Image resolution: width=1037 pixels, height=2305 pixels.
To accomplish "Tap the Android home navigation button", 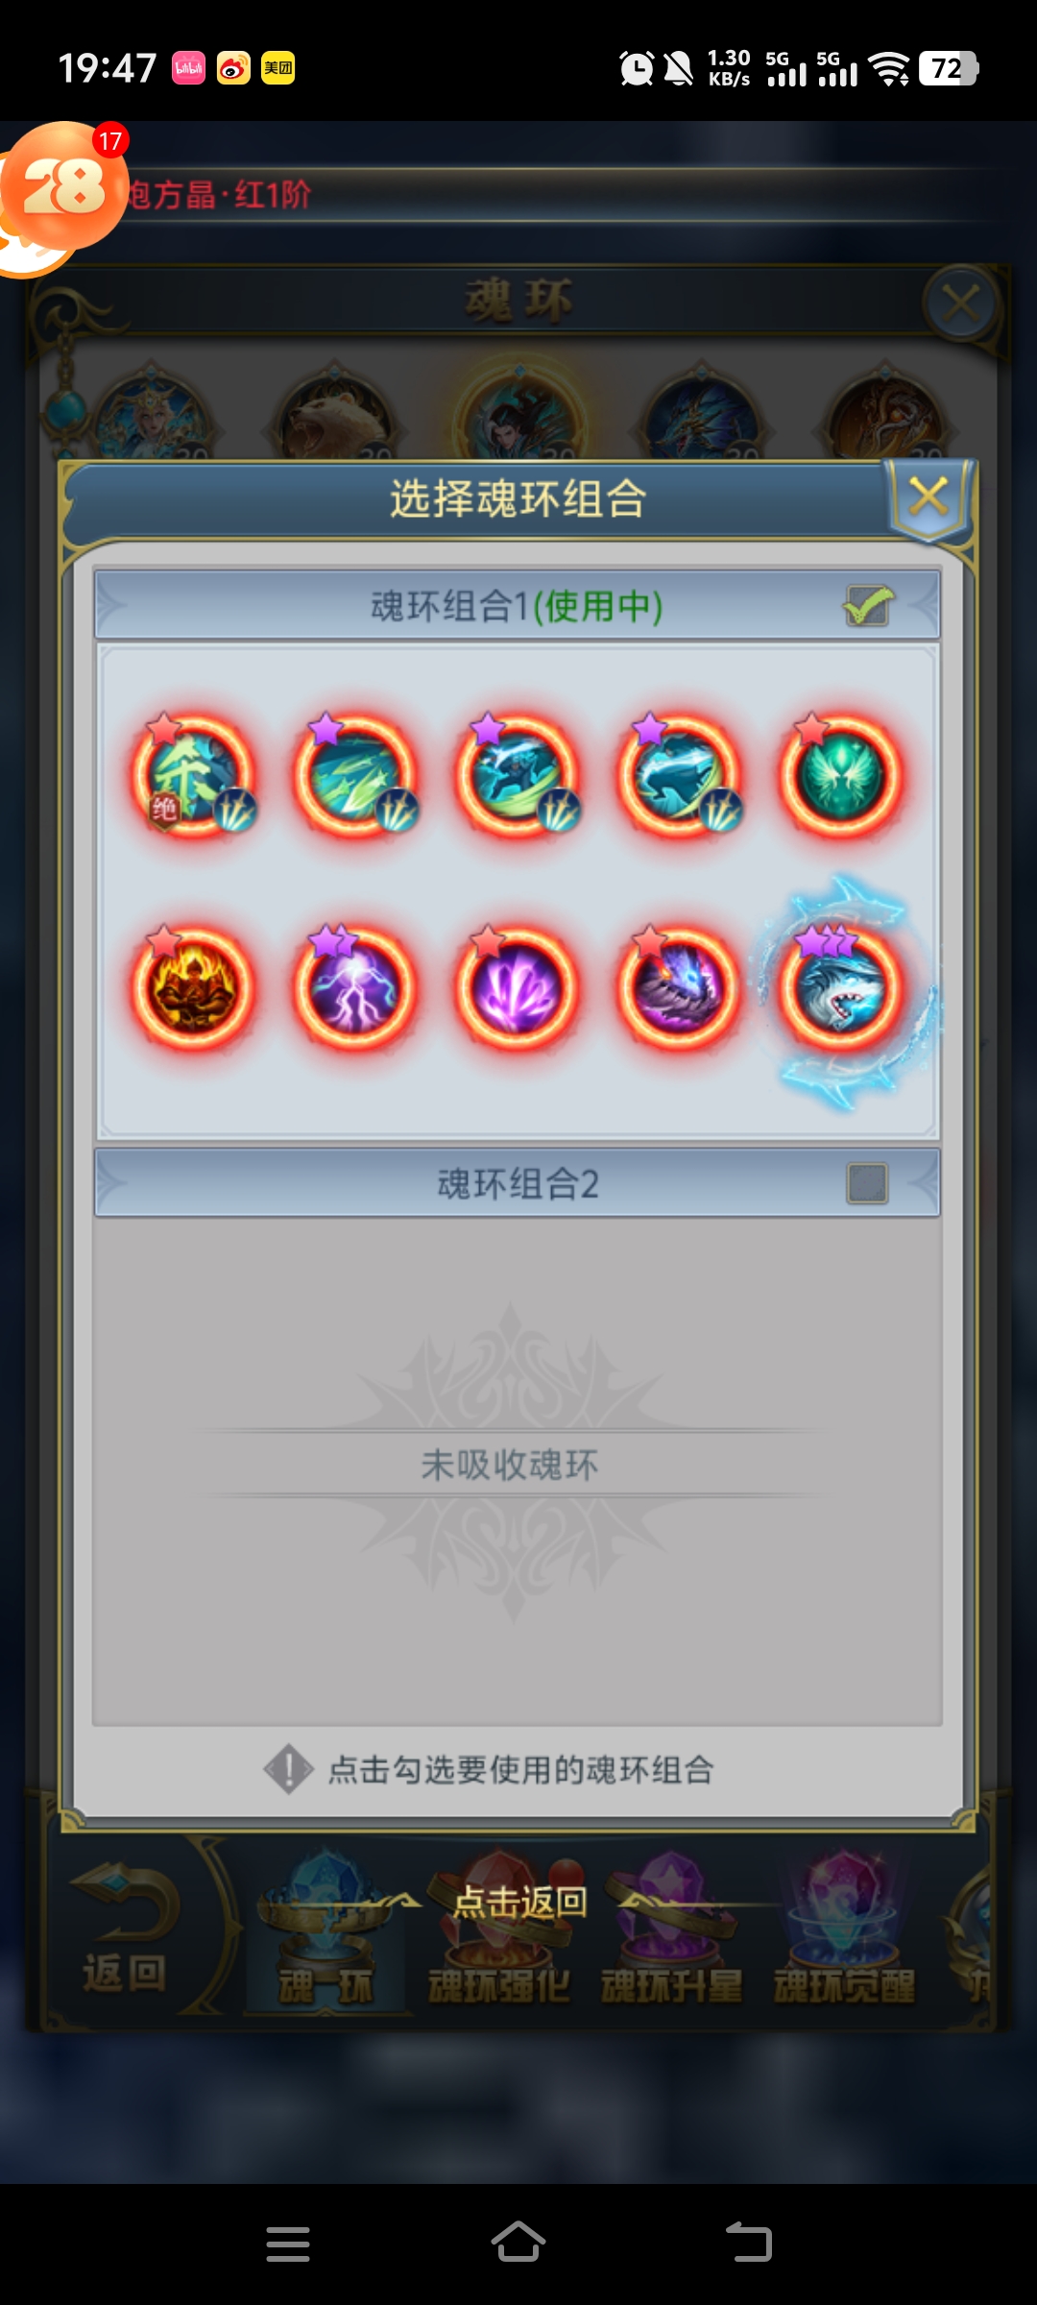I will coord(518,2244).
